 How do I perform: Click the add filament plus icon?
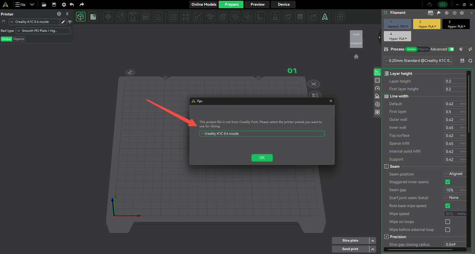(x=447, y=13)
